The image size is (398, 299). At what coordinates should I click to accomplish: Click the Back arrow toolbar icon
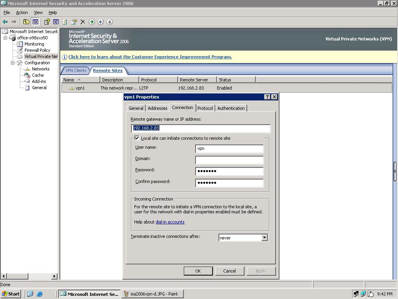pos(5,22)
